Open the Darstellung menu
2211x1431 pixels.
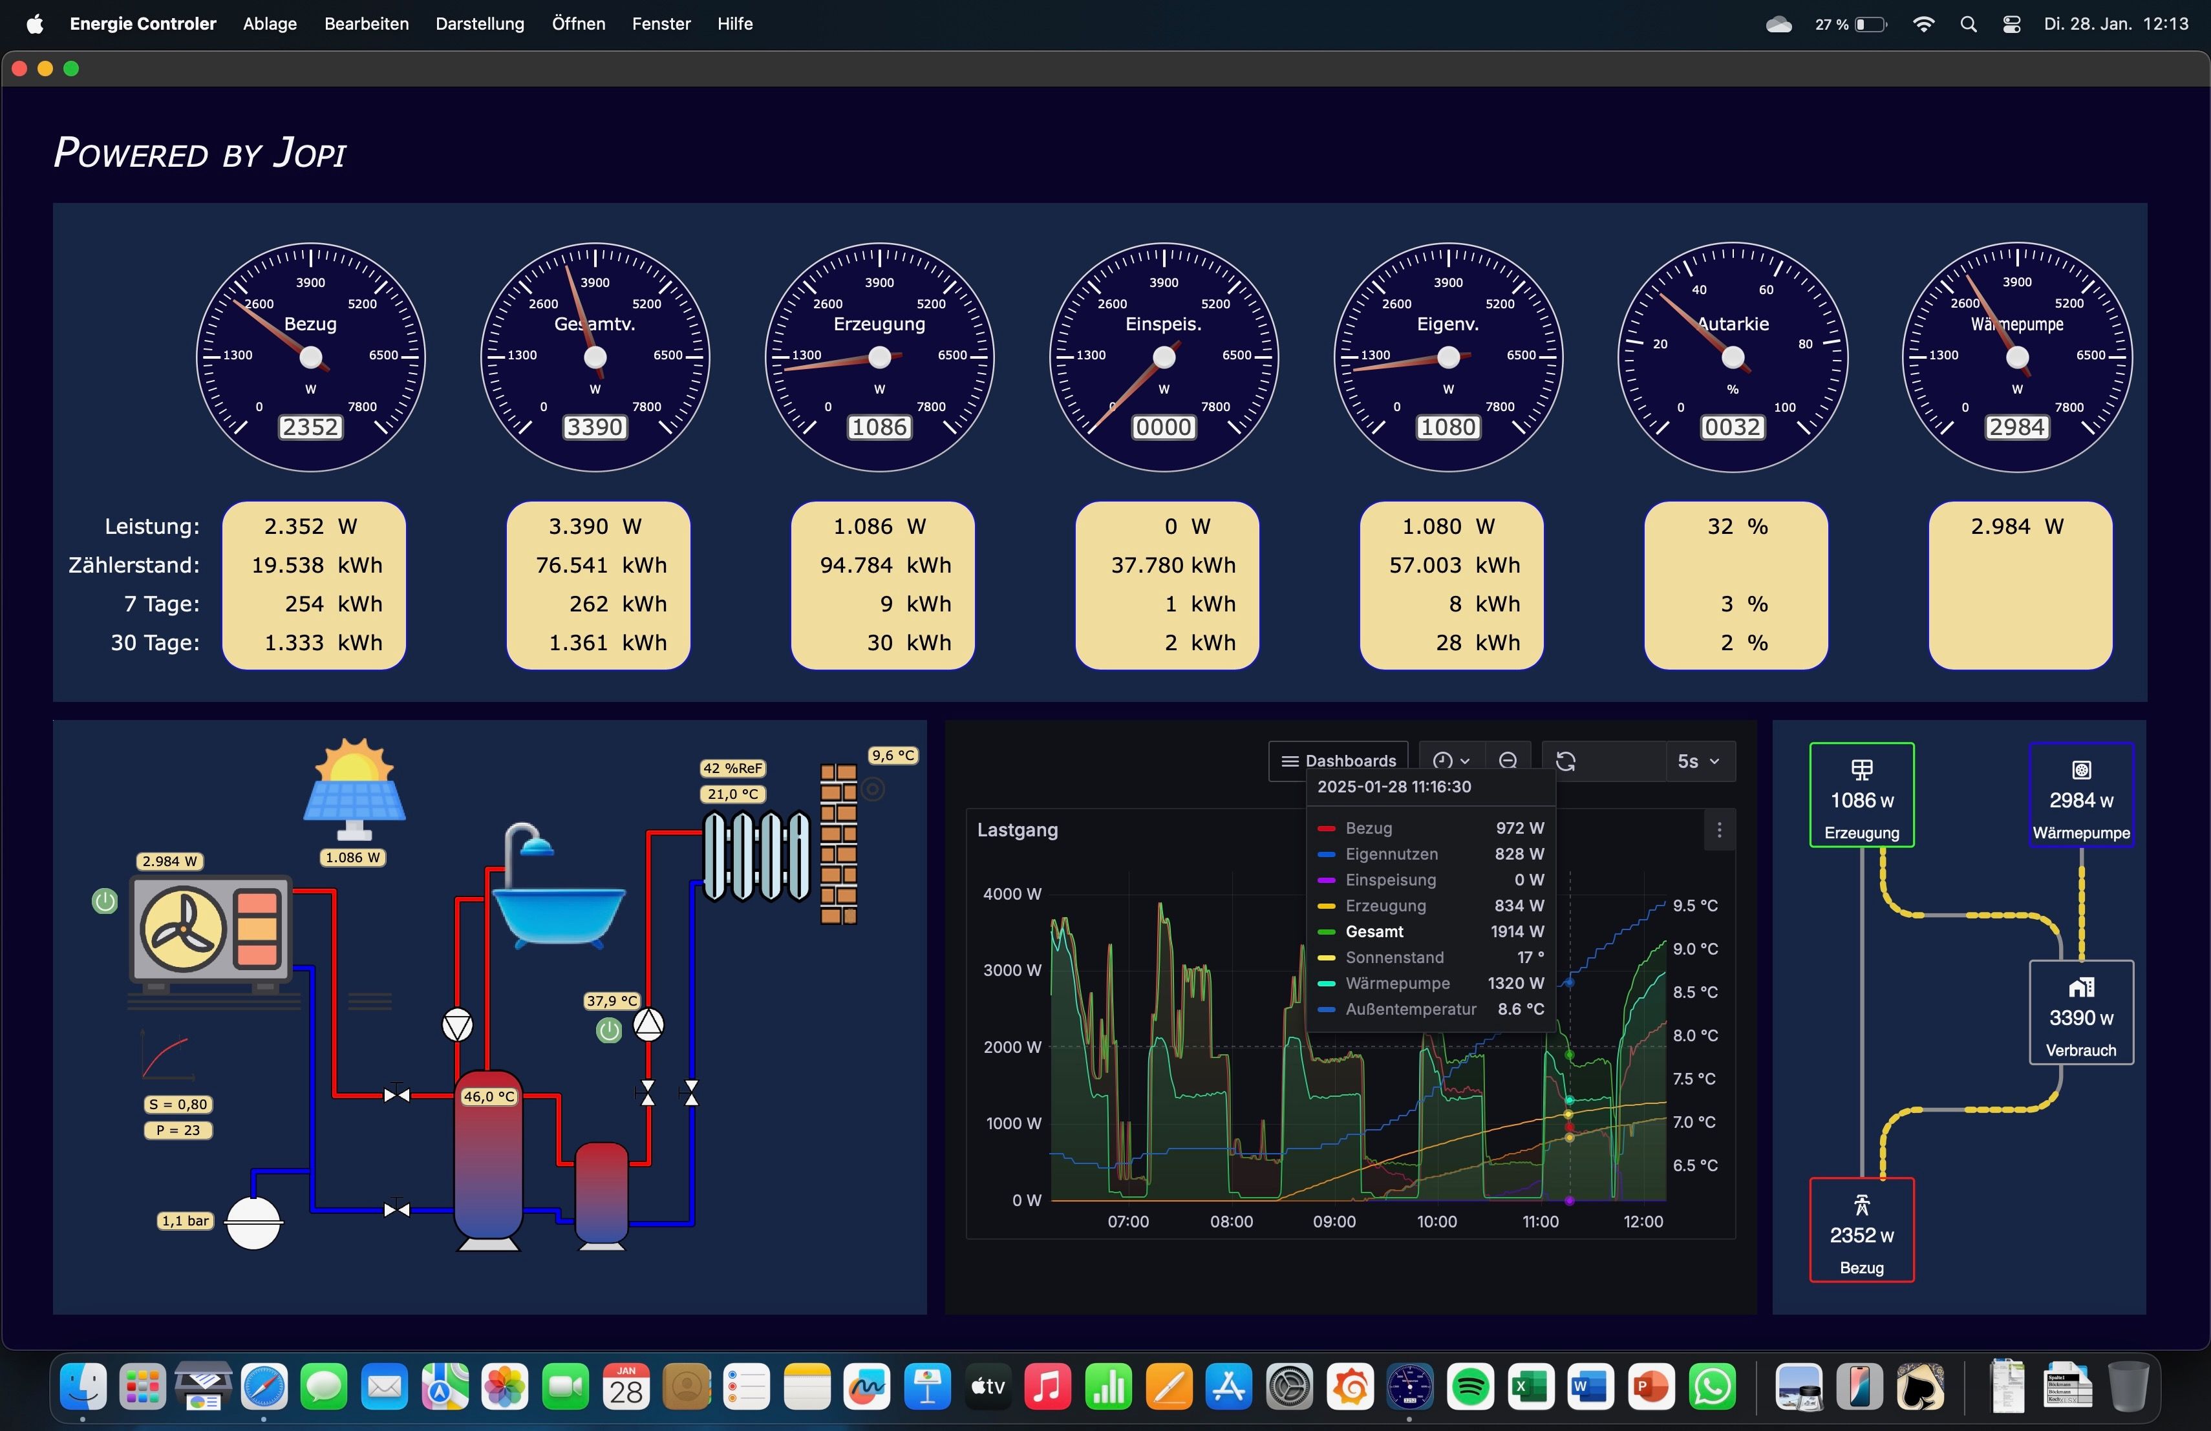[479, 24]
